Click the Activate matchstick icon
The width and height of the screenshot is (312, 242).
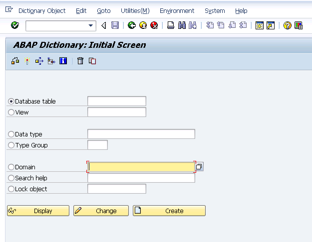coord(27,61)
